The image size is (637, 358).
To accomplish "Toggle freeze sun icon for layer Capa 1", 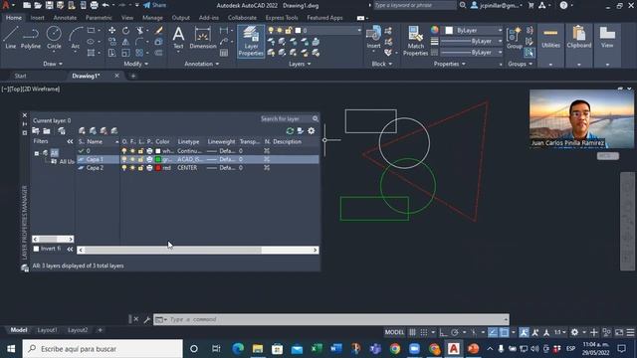I will click(132, 159).
